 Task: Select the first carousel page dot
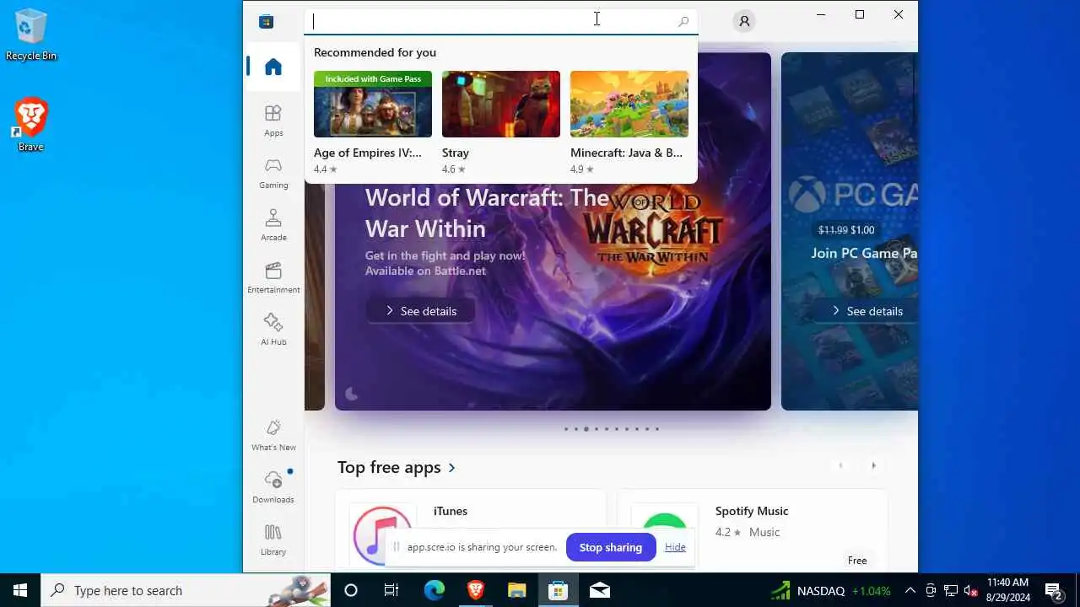pos(566,429)
